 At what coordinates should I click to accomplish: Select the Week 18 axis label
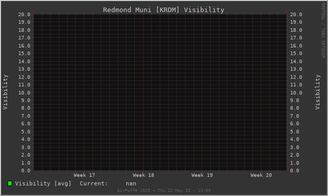[x=144, y=175]
